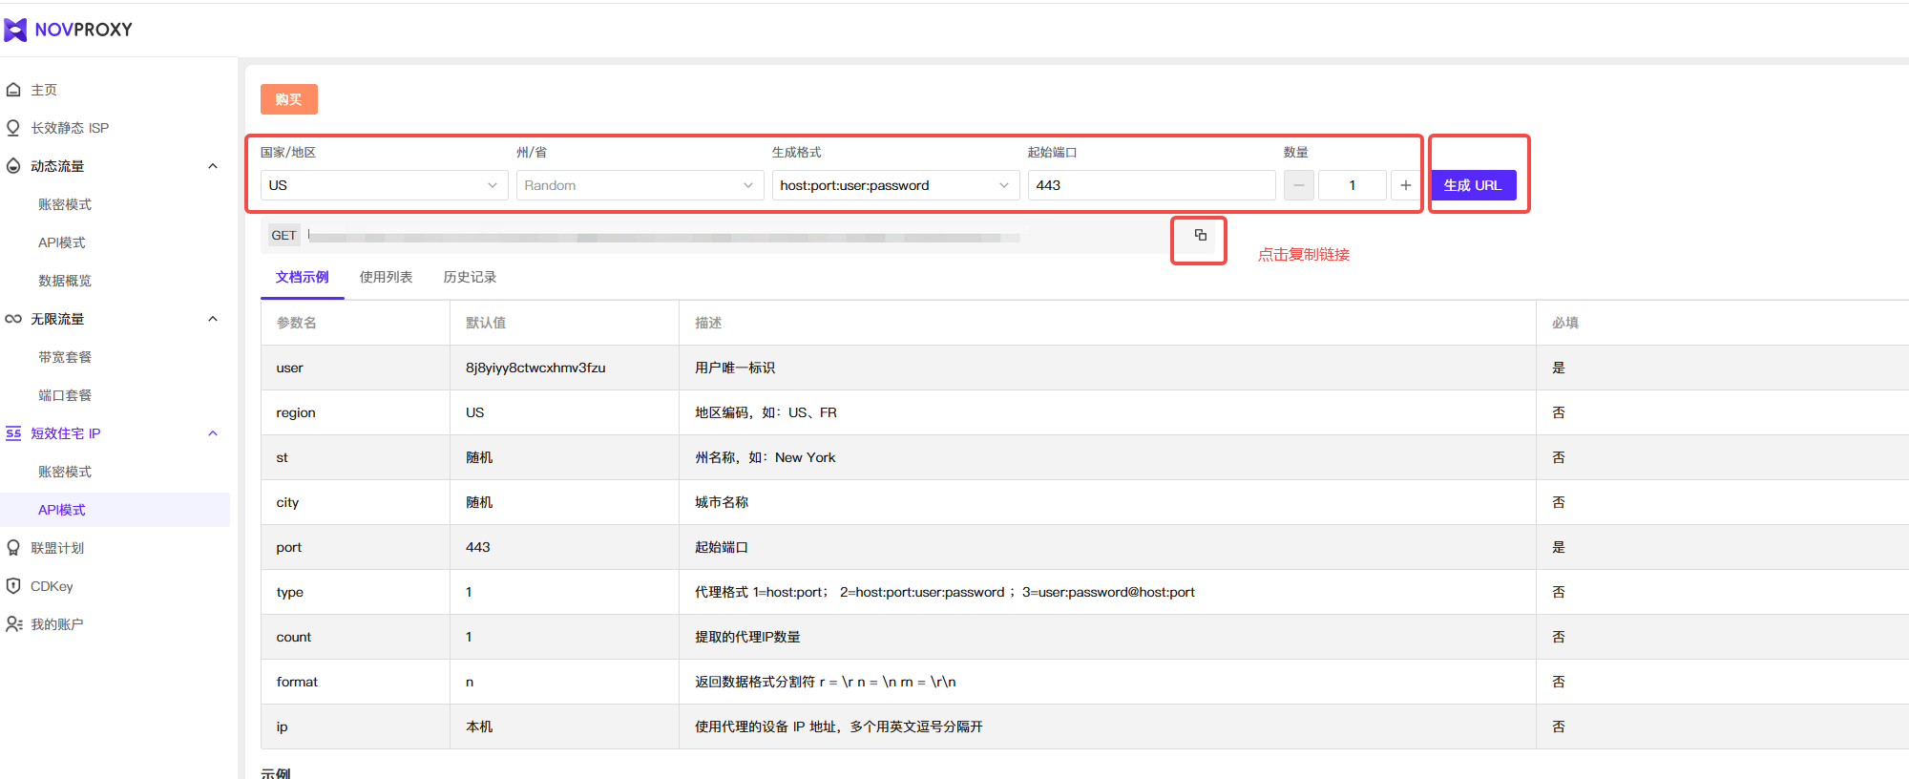The image size is (1909, 779).
Task: Click the NOVPROXY logo icon
Action: click(15, 31)
